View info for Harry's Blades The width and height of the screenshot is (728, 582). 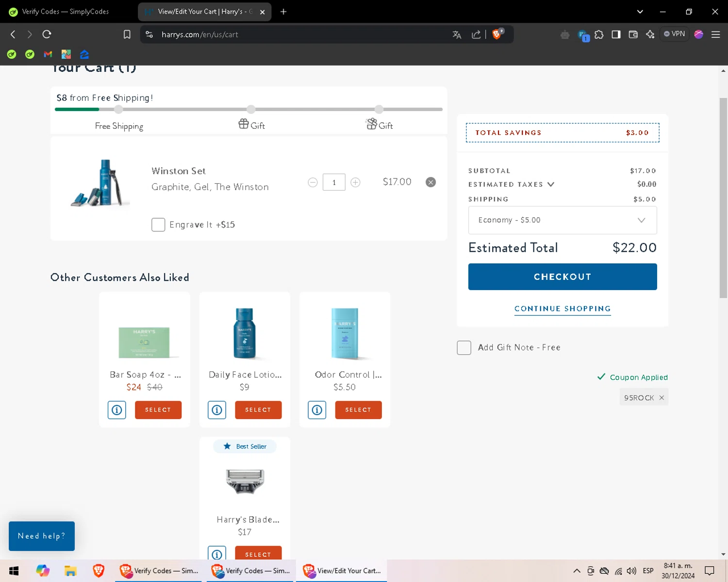click(217, 553)
